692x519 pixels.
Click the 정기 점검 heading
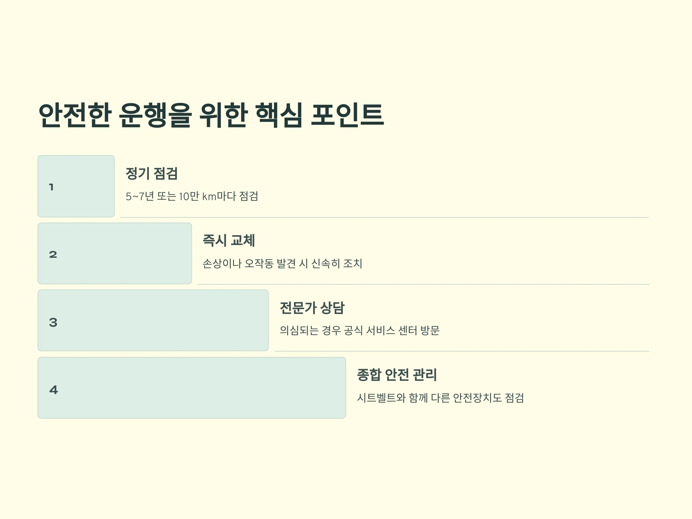point(152,173)
